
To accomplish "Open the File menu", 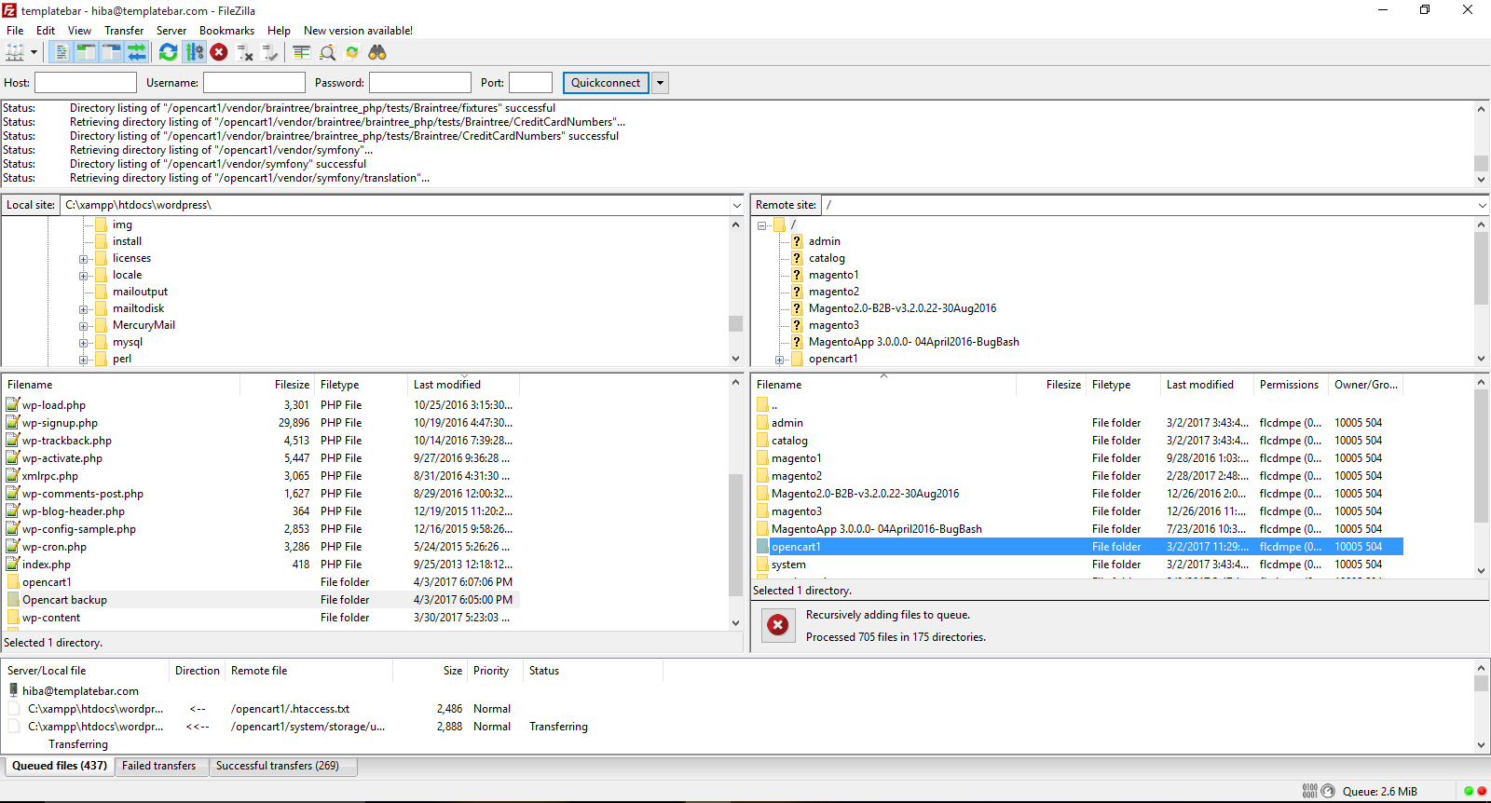I will coord(15,31).
